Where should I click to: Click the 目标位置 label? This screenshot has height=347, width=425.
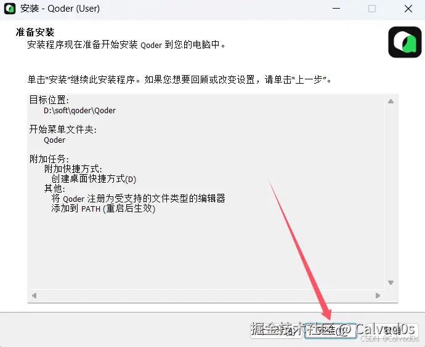(x=49, y=100)
